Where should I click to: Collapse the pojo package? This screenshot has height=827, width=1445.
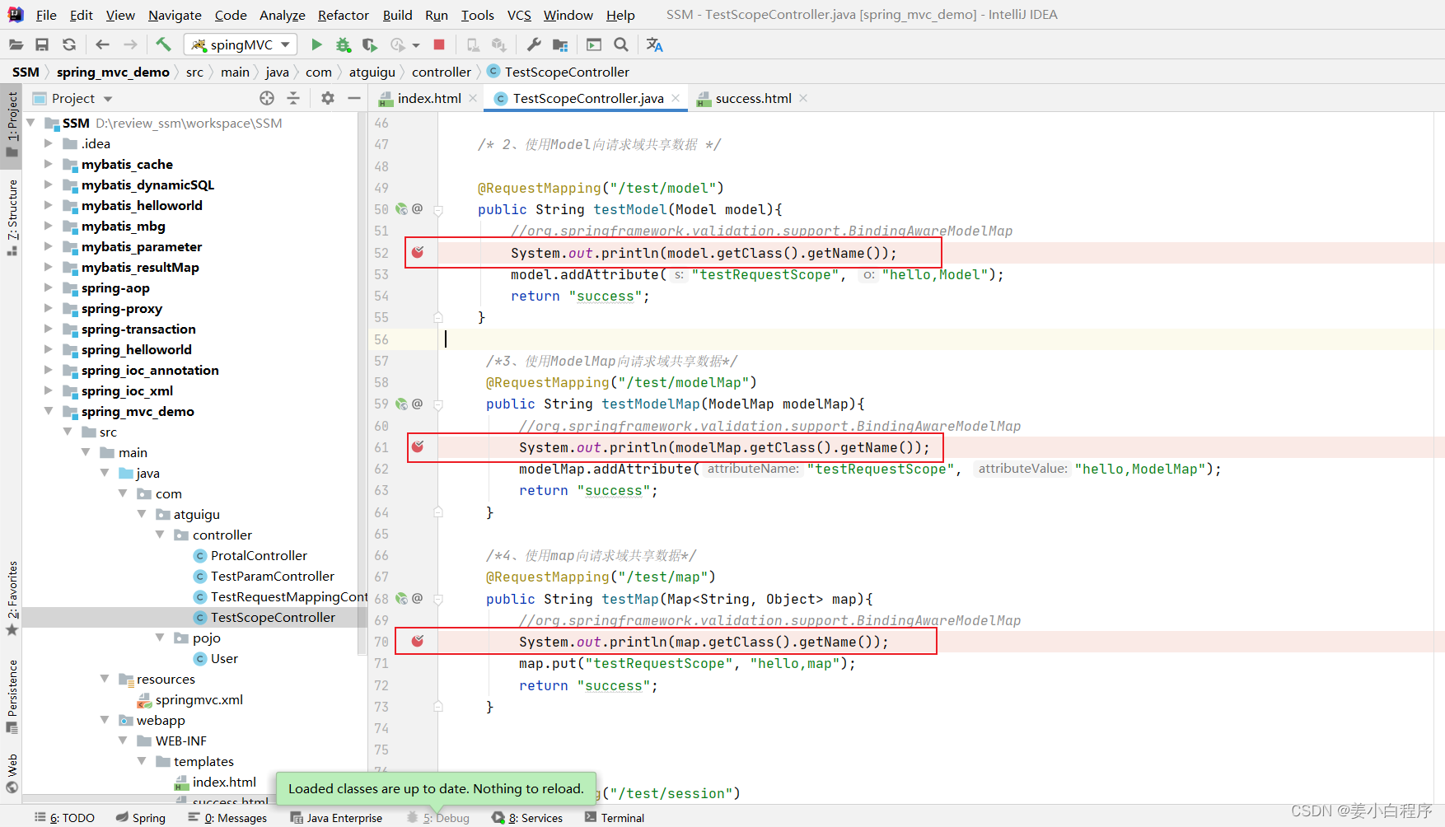tap(160, 638)
